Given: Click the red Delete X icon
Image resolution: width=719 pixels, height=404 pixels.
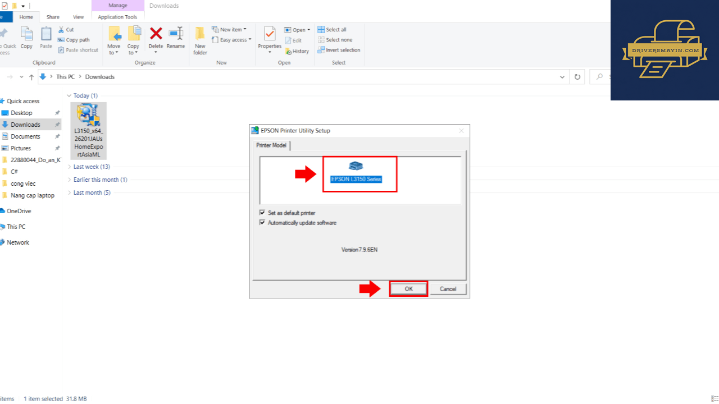Looking at the screenshot, I should [x=156, y=34].
